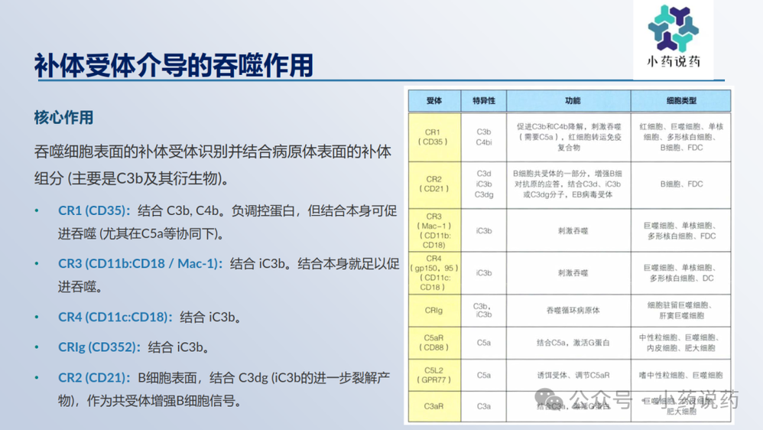Click cell 细胞驻留巨噬细胞、肝窦巨噬细胞
Viewport: 763px width, 430px height.
click(x=681, y=310)
